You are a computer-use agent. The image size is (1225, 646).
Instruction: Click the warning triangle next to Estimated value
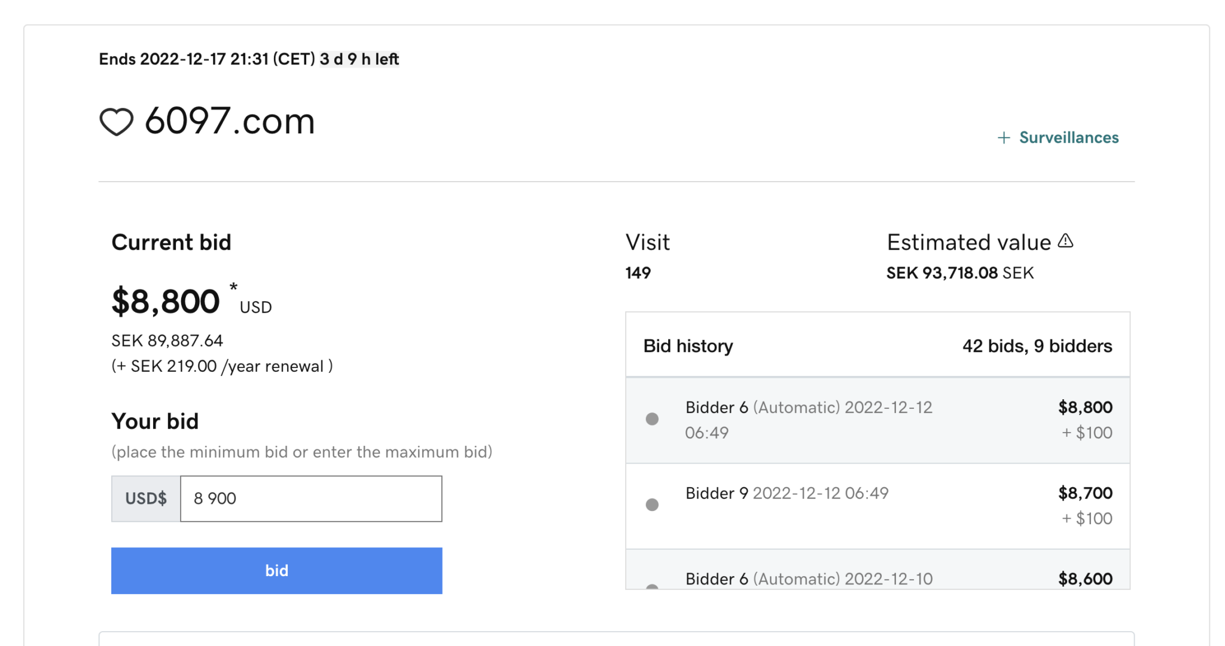tap(1065, 241)
